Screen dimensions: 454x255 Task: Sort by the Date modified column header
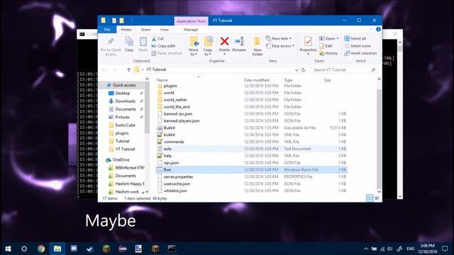tap(256, 80)
